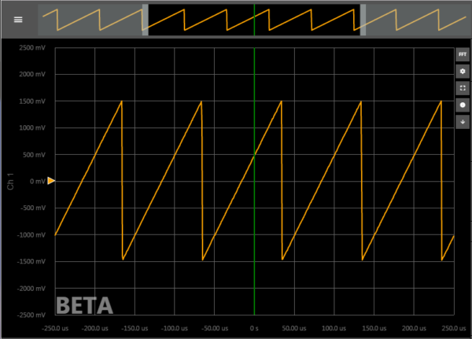Viewport: 472px width, 339px height.
Task: Expand the plot to fullscreen
Action: pos(463,88)
